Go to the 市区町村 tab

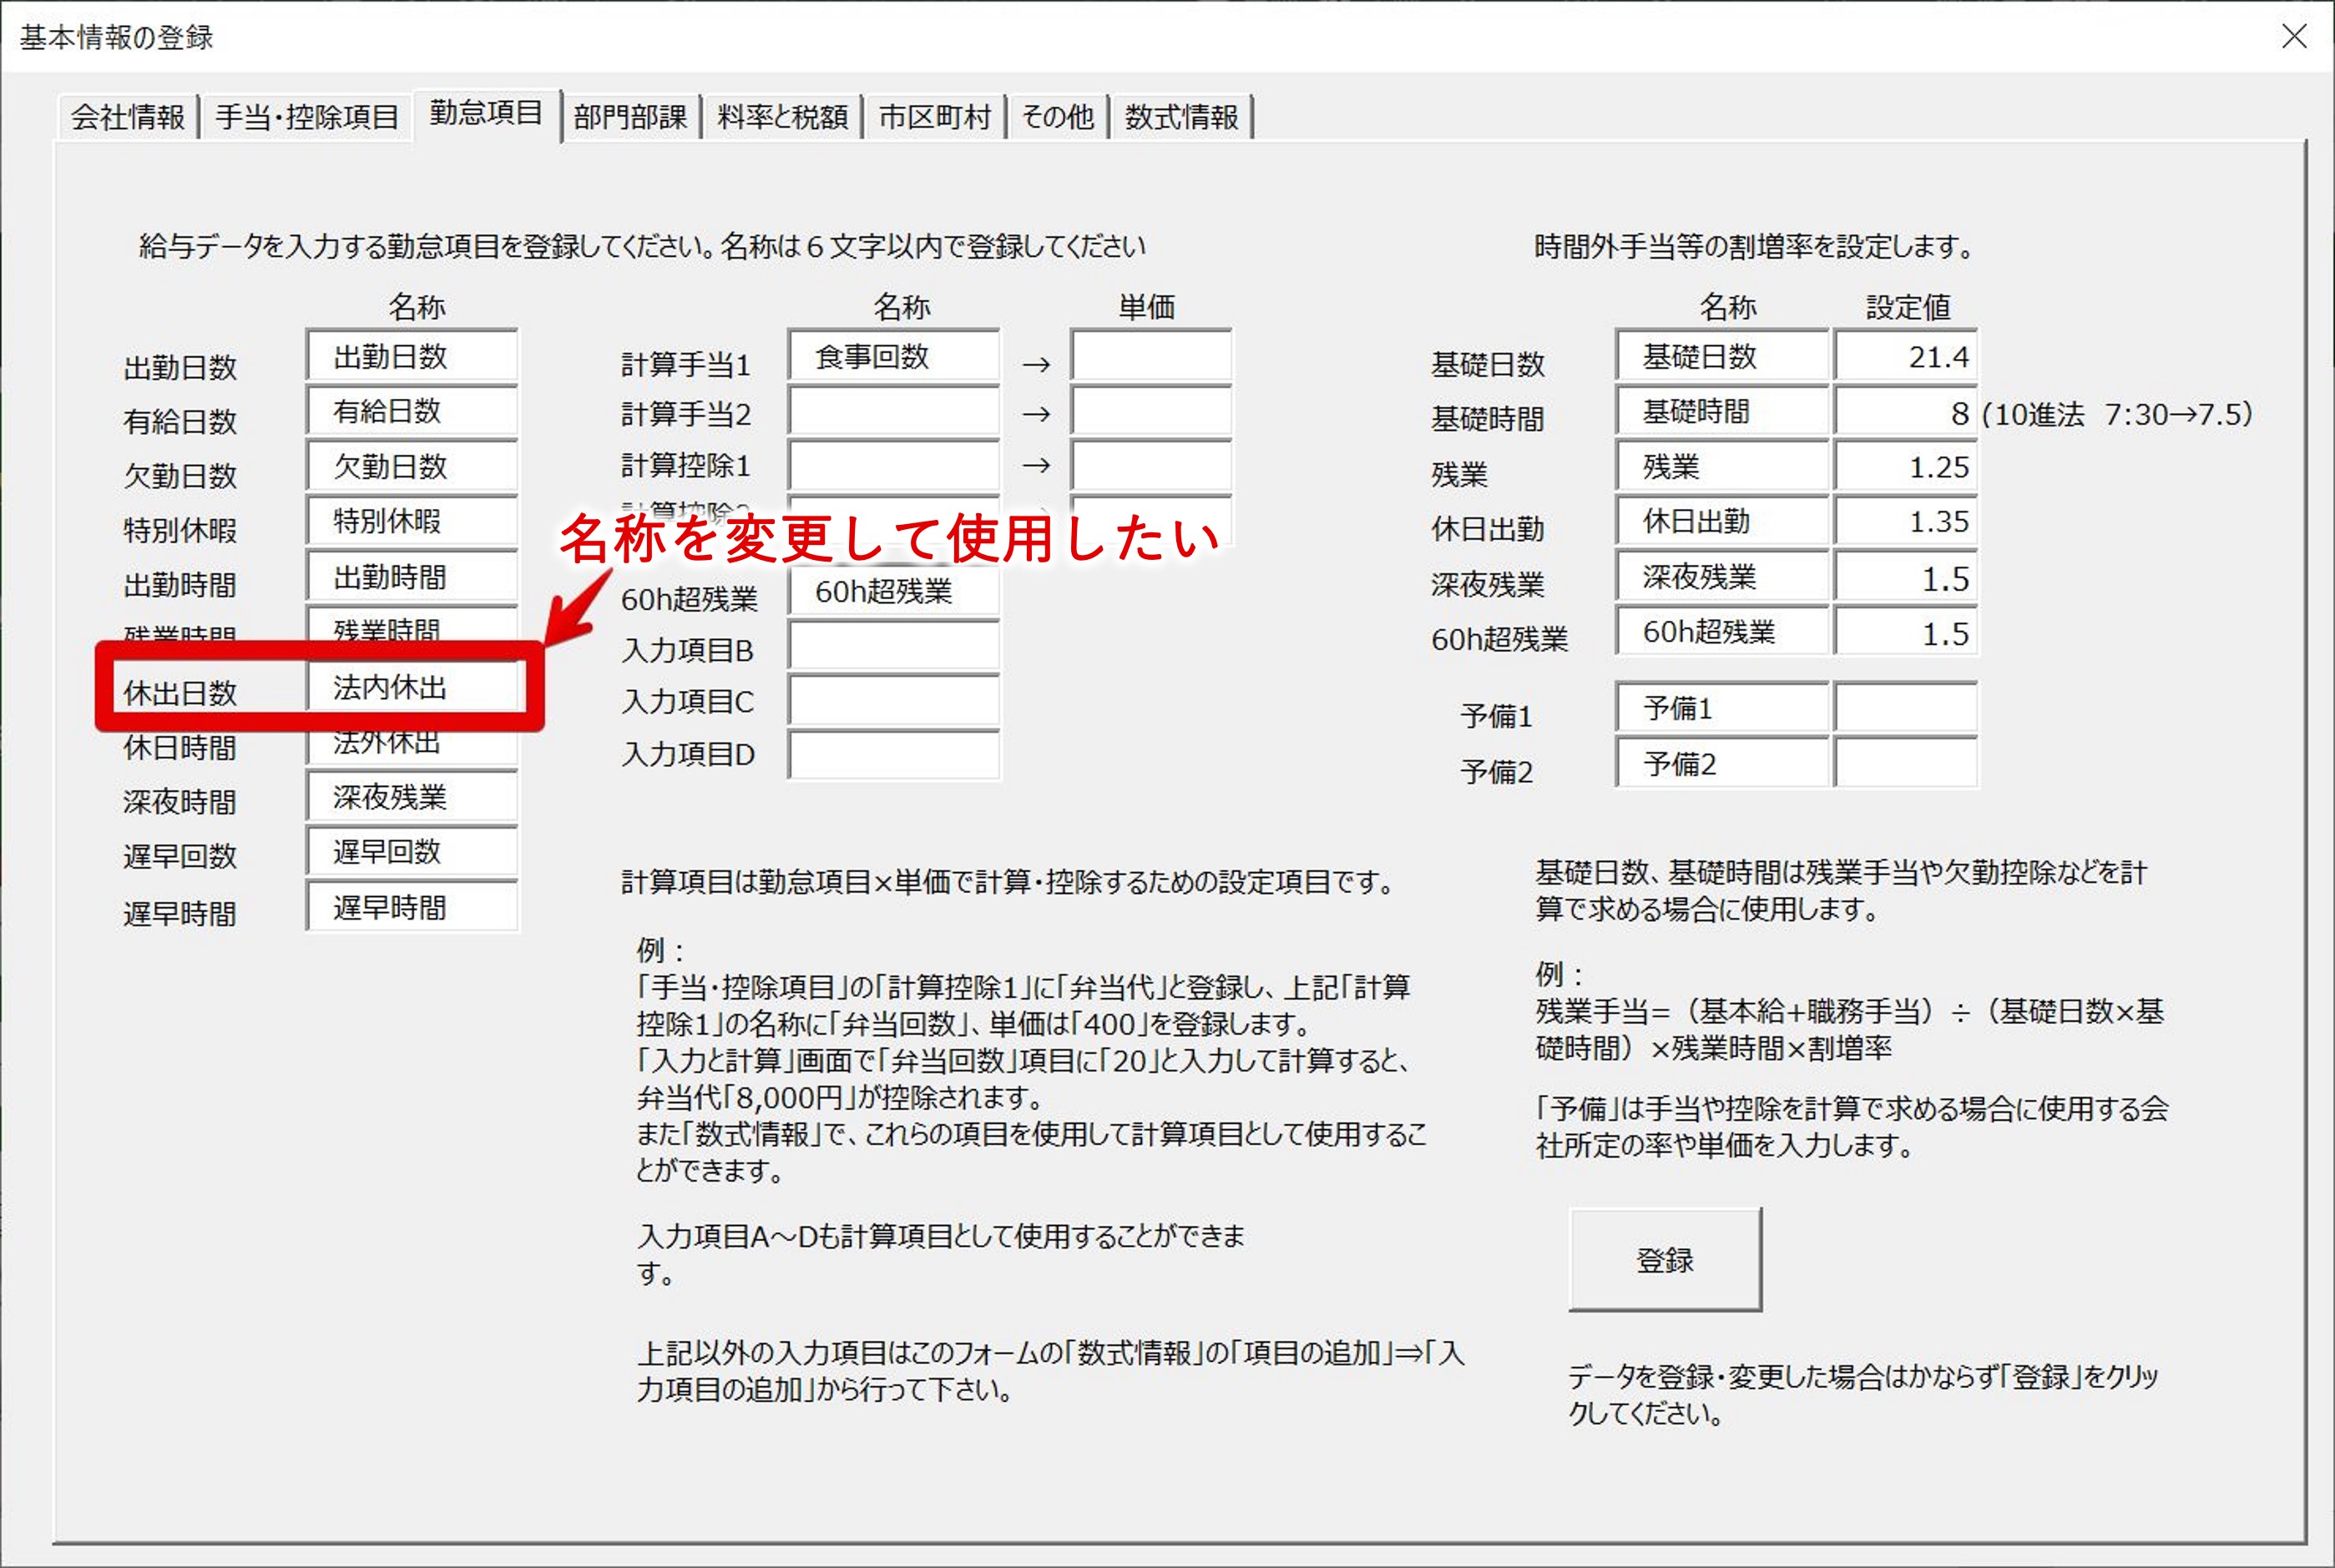pos(934,117)
